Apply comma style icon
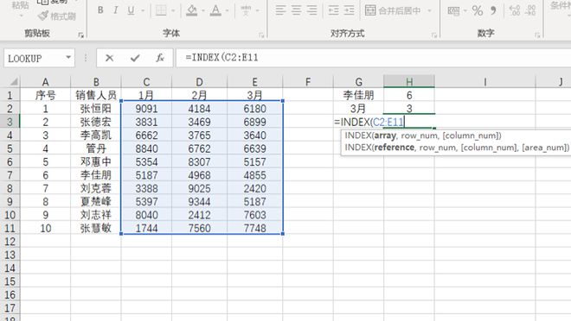Image resolution: width=571 pixels, height=321 pixels. [493, 10]
